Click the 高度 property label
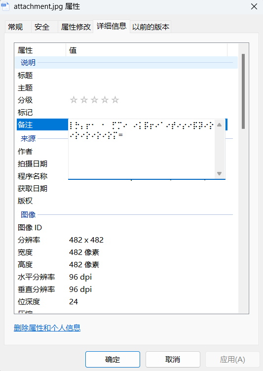 (x=25, y=264)
